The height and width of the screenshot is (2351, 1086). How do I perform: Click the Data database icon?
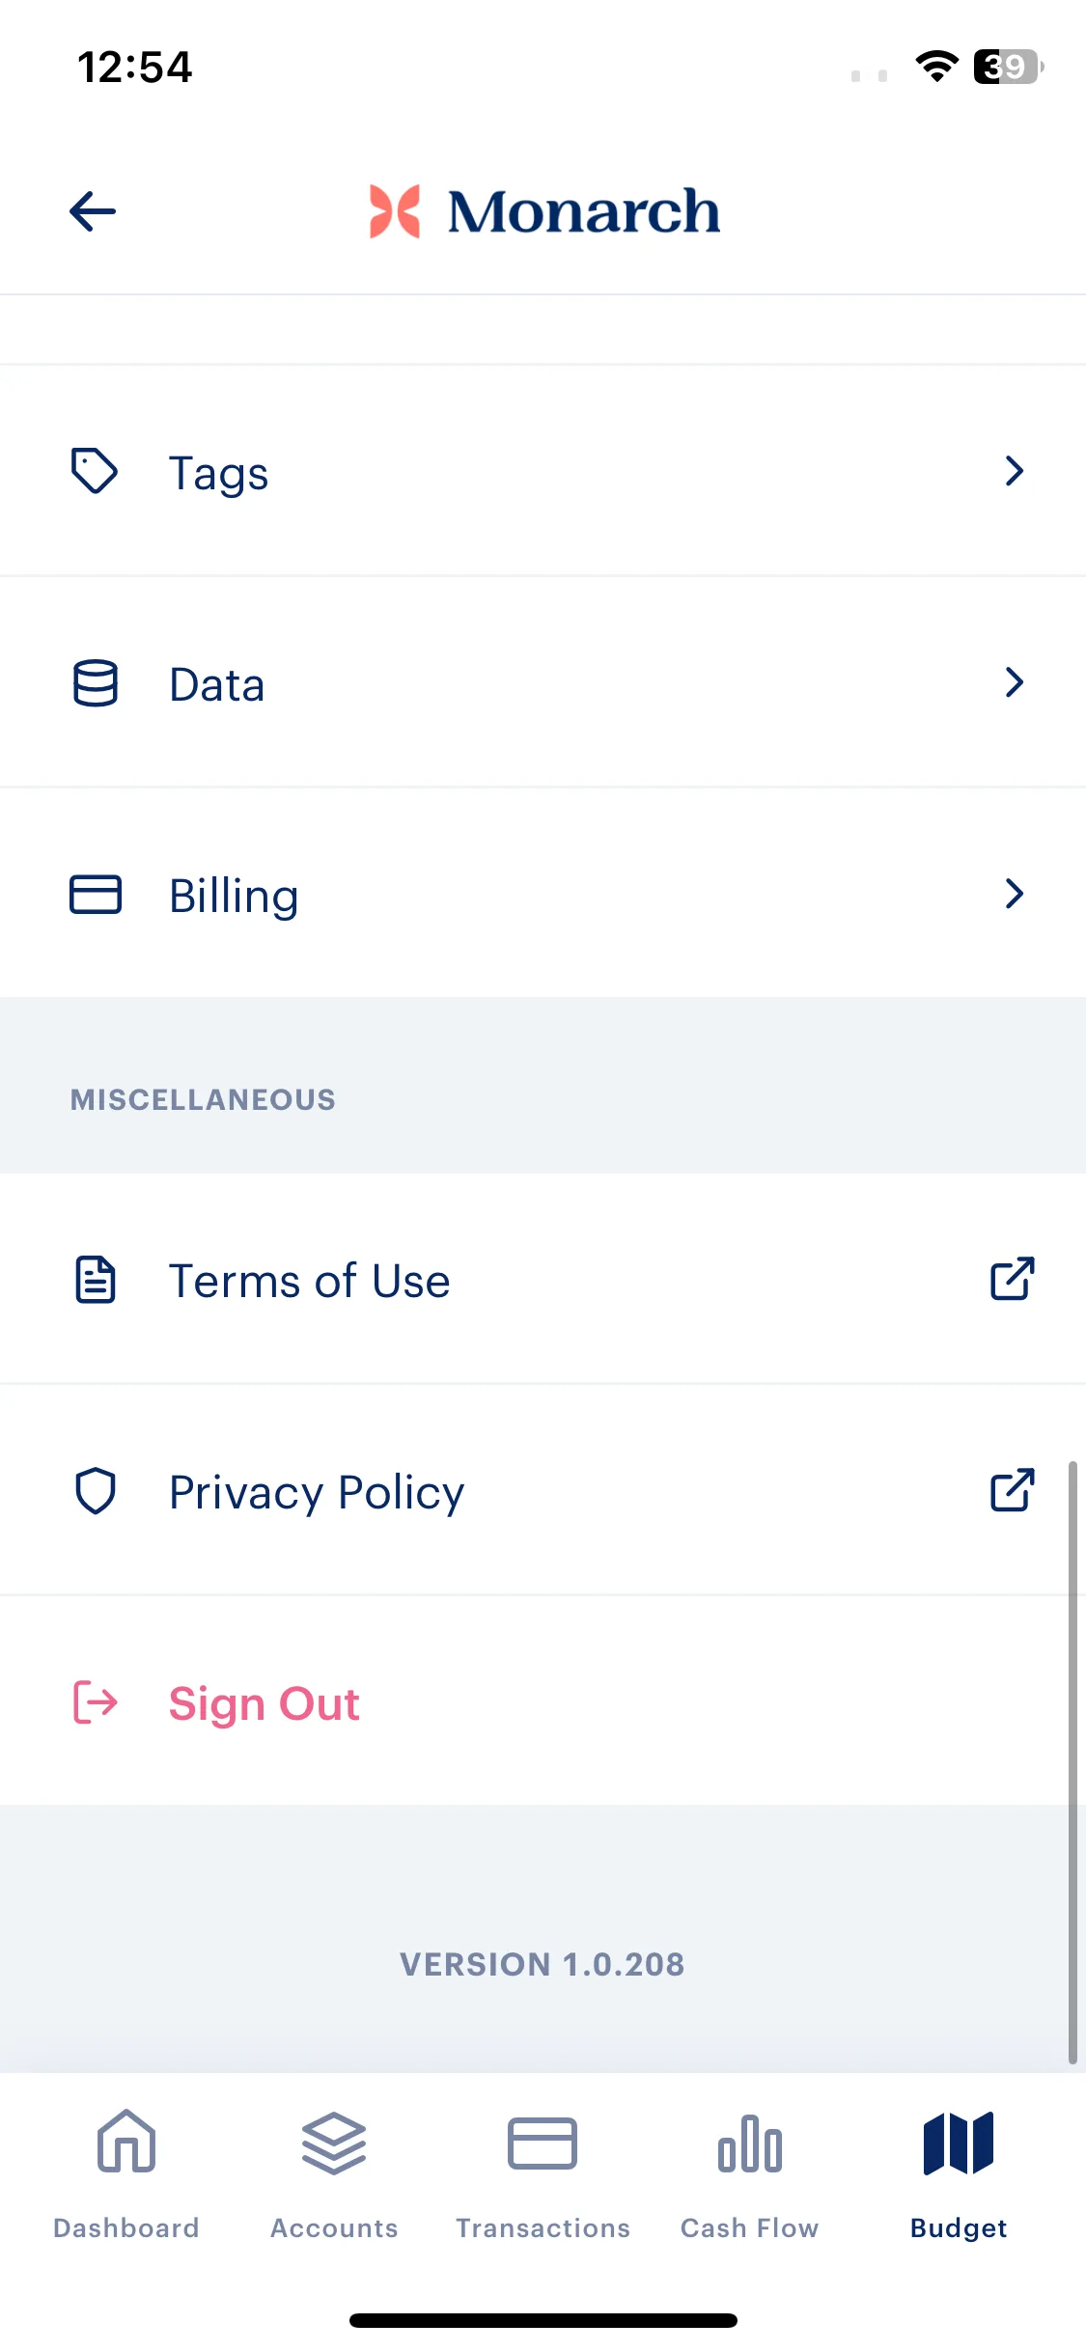pos(96,683)
